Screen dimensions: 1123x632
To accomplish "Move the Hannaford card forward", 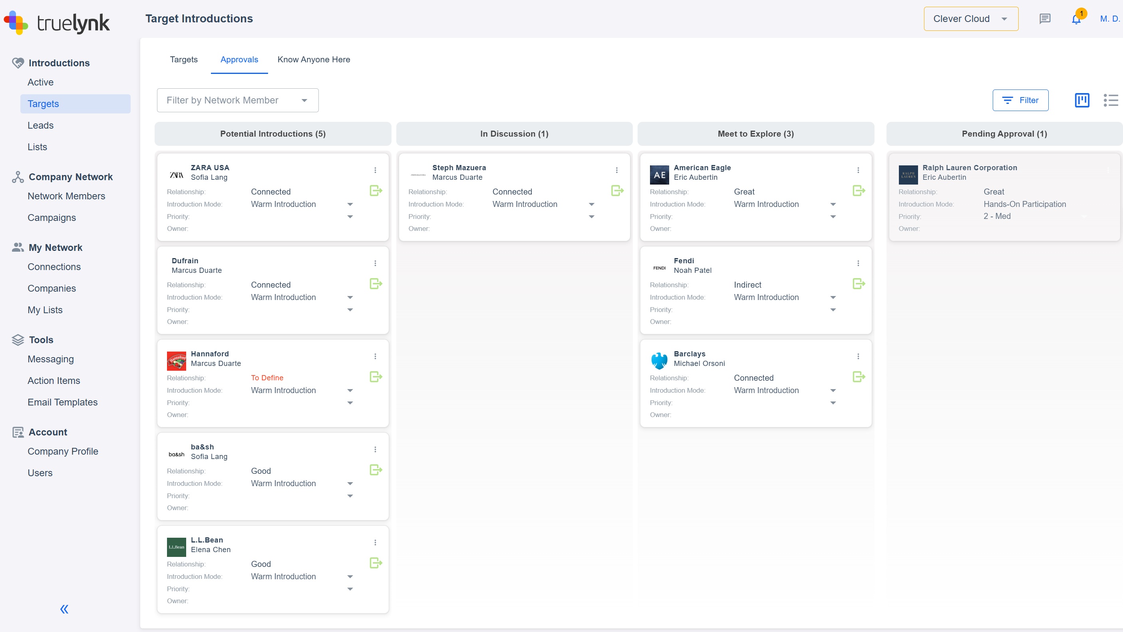I will [x=376, y=377].
